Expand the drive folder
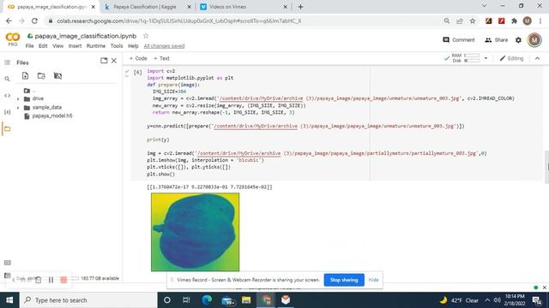549x308 pixels. click(x=18, y=99)
